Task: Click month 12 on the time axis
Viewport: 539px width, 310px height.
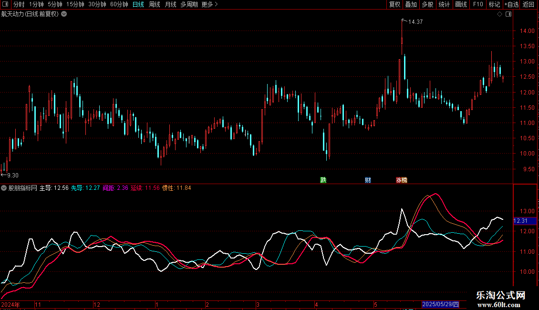Action: 97,304
